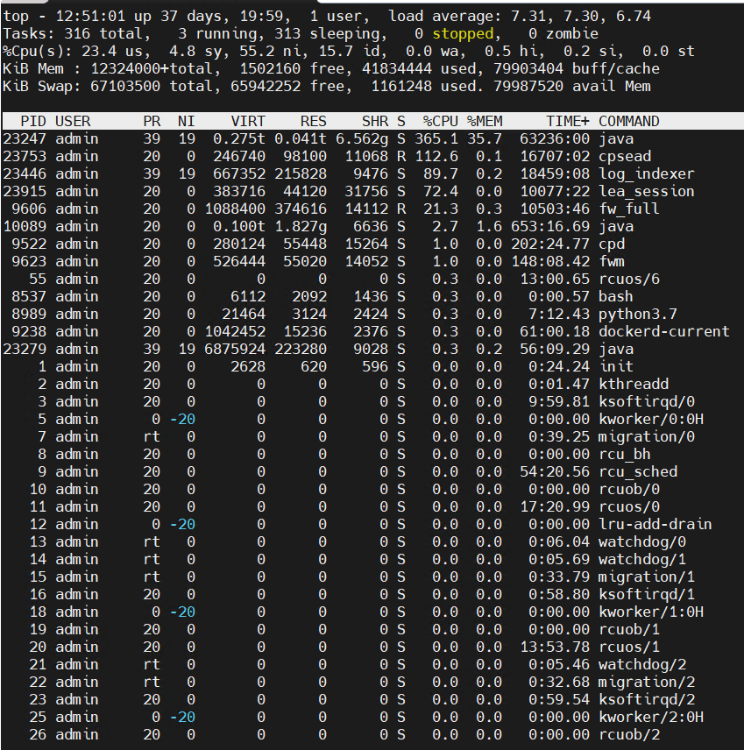Click the RES column header
744x750 pixels.
(x=313, y=121)
